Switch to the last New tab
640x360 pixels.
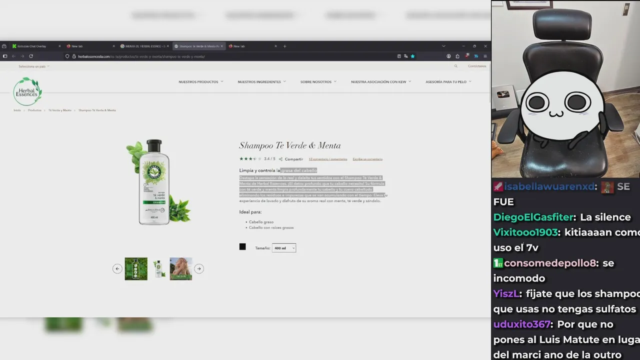pyautogui.click(x=252, y=46)
